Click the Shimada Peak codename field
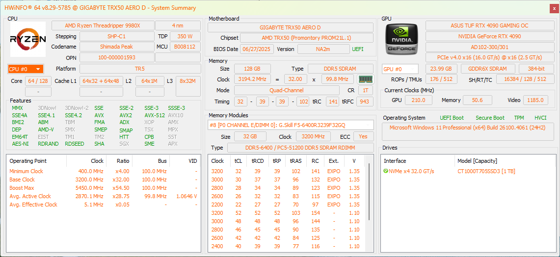Viewport: 560px width, 257px height. 116,47
